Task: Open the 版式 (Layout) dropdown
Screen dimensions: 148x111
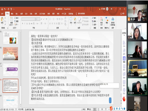Action: [17, 18]
